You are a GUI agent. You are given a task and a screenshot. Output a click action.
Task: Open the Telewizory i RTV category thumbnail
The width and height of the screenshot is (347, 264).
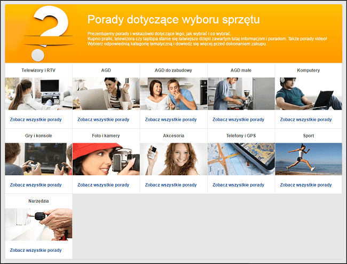[38, 94]
